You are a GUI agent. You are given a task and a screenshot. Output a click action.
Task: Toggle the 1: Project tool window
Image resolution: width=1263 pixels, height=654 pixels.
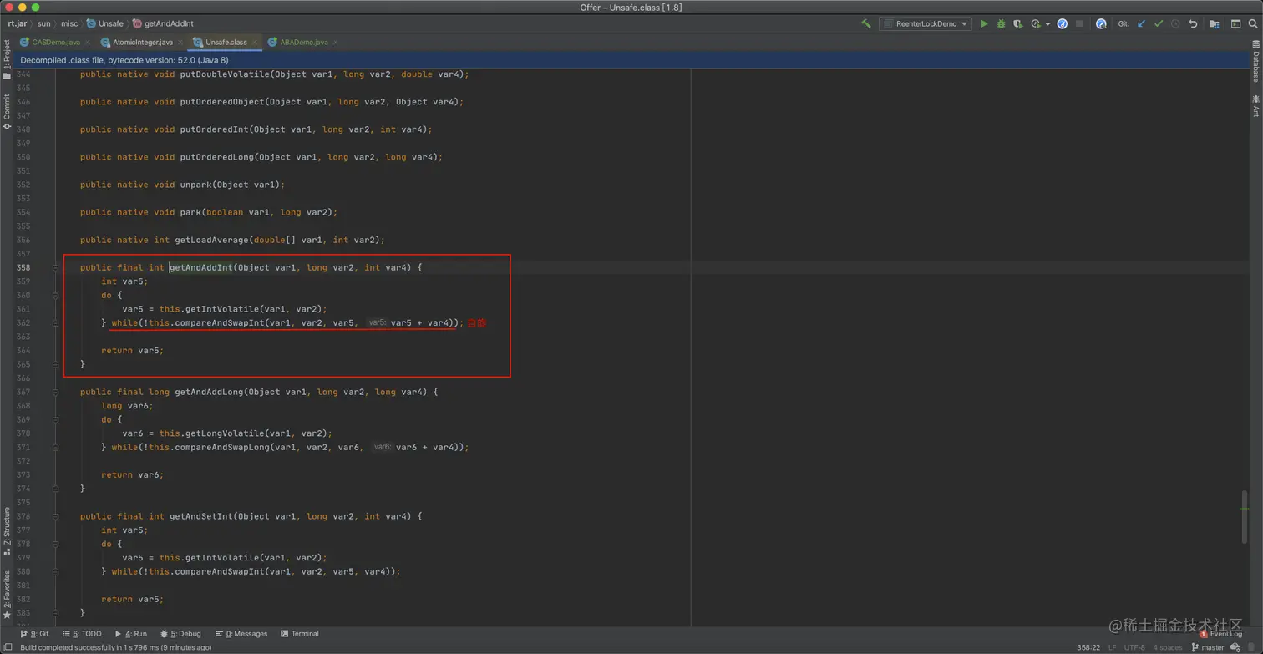7,58
